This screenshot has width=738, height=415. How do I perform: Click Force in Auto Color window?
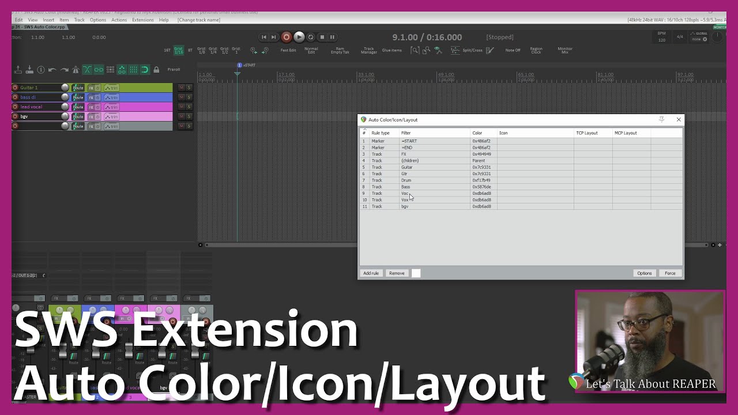click(x=670, y=273)
